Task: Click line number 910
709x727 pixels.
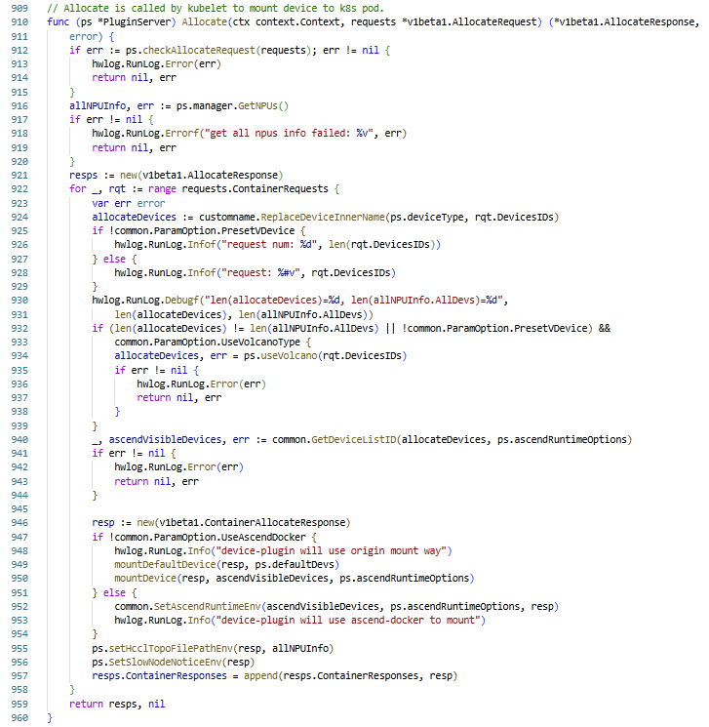Action: (x=20, y=21)
